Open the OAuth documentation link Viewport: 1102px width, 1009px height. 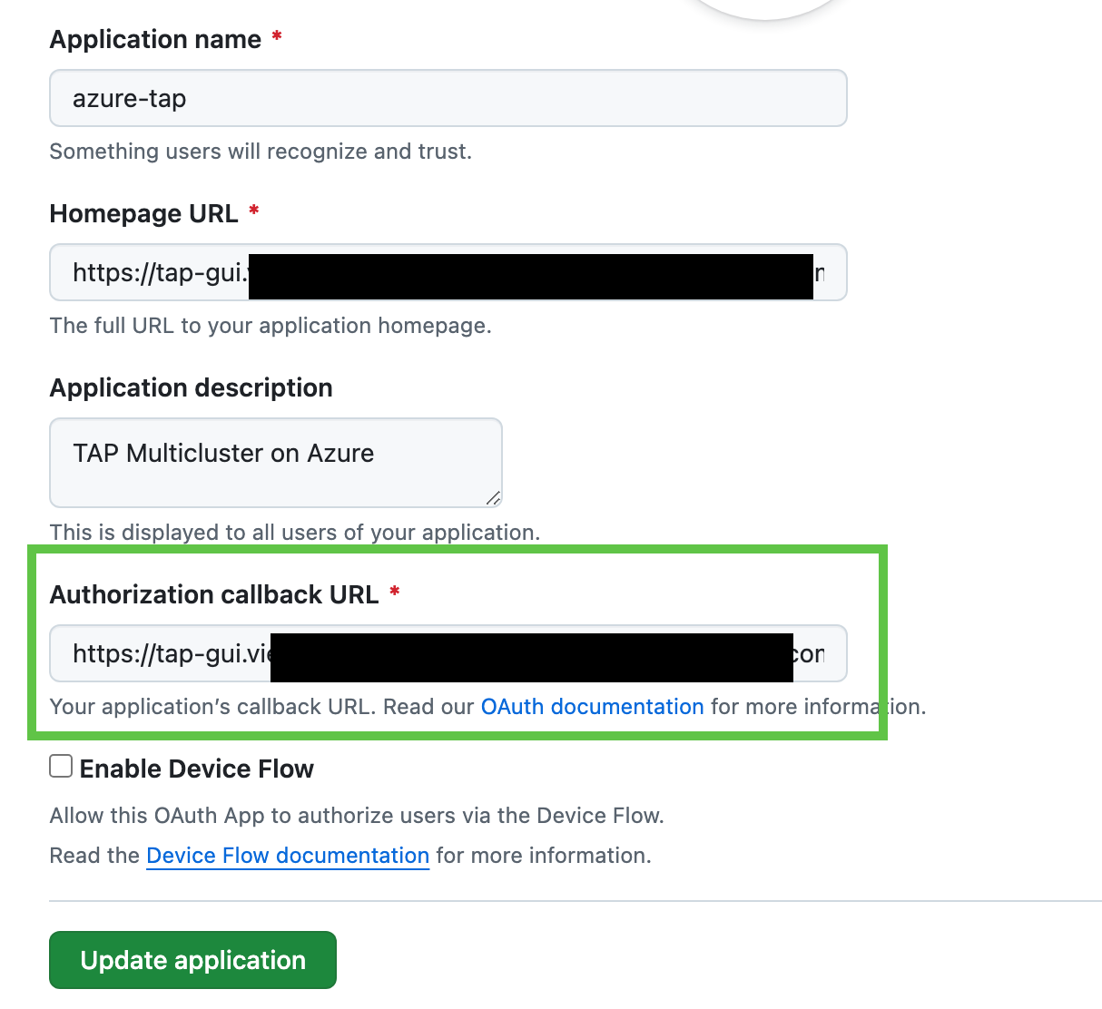(x=592, y=707)
